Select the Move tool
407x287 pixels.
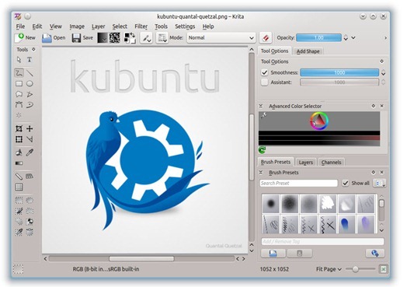[30, 128]
